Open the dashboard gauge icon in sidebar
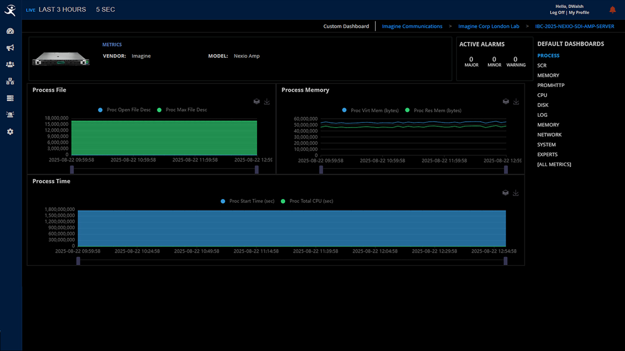Screen dimensions: 625x351 click(10, 31)
